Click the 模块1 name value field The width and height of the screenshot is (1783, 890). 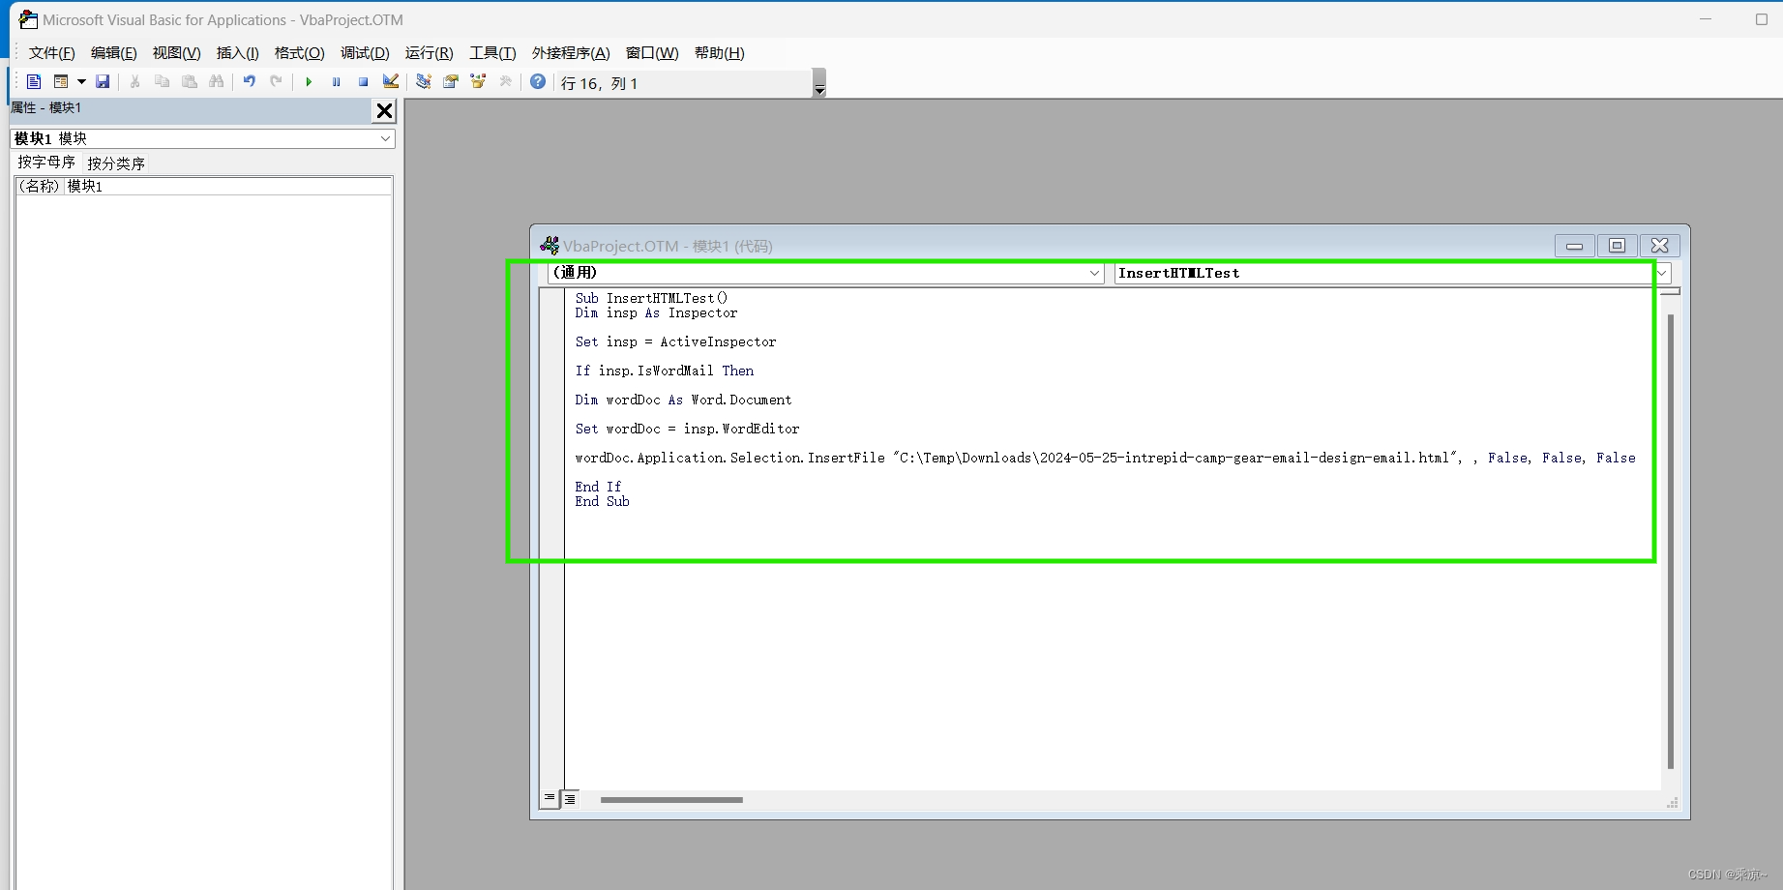[228, 186]
